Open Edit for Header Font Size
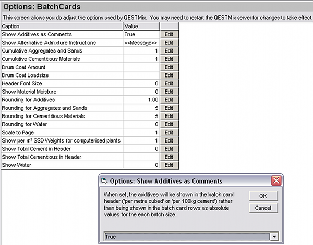This screenshot has height=245, width=313. (168, 83)
